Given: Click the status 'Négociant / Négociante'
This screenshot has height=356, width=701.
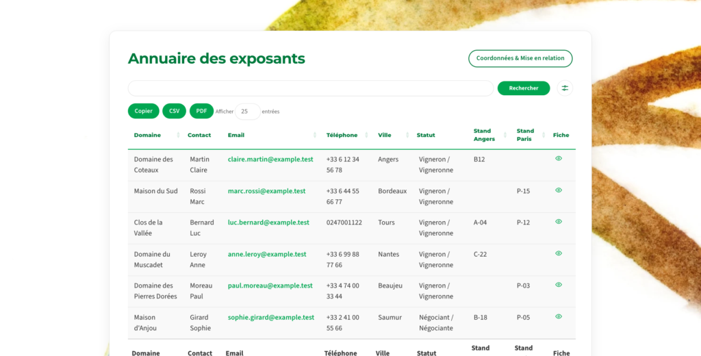Looking at the screenshot, I should tap(436, 322).
